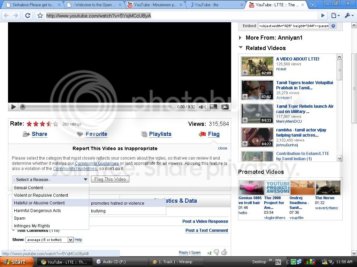Viewport: 357px width, 267px height.
Task: Switch to Welcome to the Open tab
Action: [94, 5]
